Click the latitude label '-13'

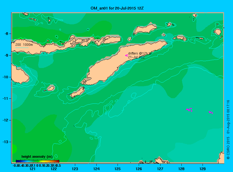point(6,142)
